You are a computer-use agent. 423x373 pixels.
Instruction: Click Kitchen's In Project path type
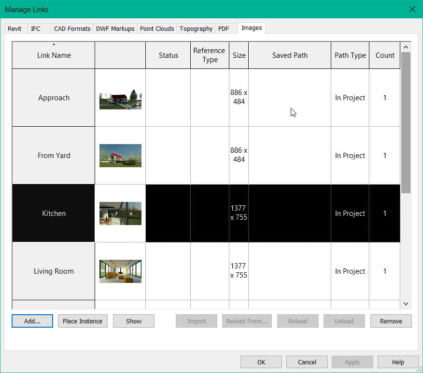[350, 213]
